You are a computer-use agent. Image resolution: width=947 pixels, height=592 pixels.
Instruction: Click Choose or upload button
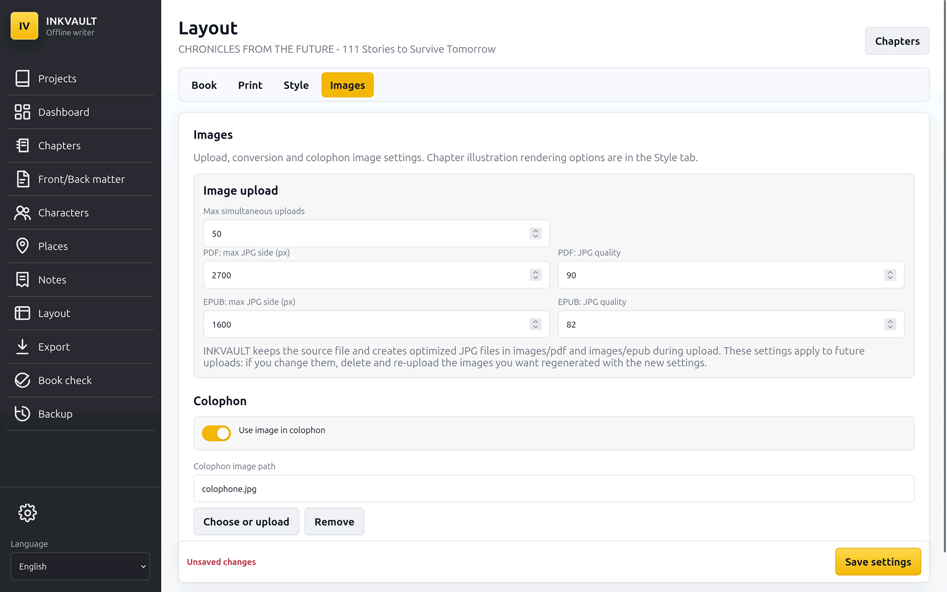tap(246, 522)
